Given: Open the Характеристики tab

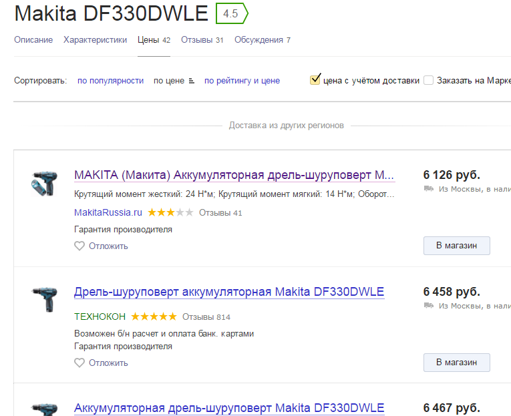Looking at the screenshot, I should coord(95,40).
